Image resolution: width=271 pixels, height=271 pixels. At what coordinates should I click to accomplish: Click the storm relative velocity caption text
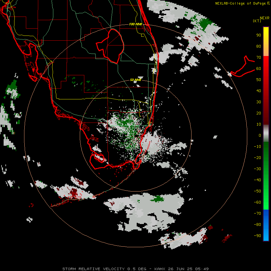click(135, 269)
